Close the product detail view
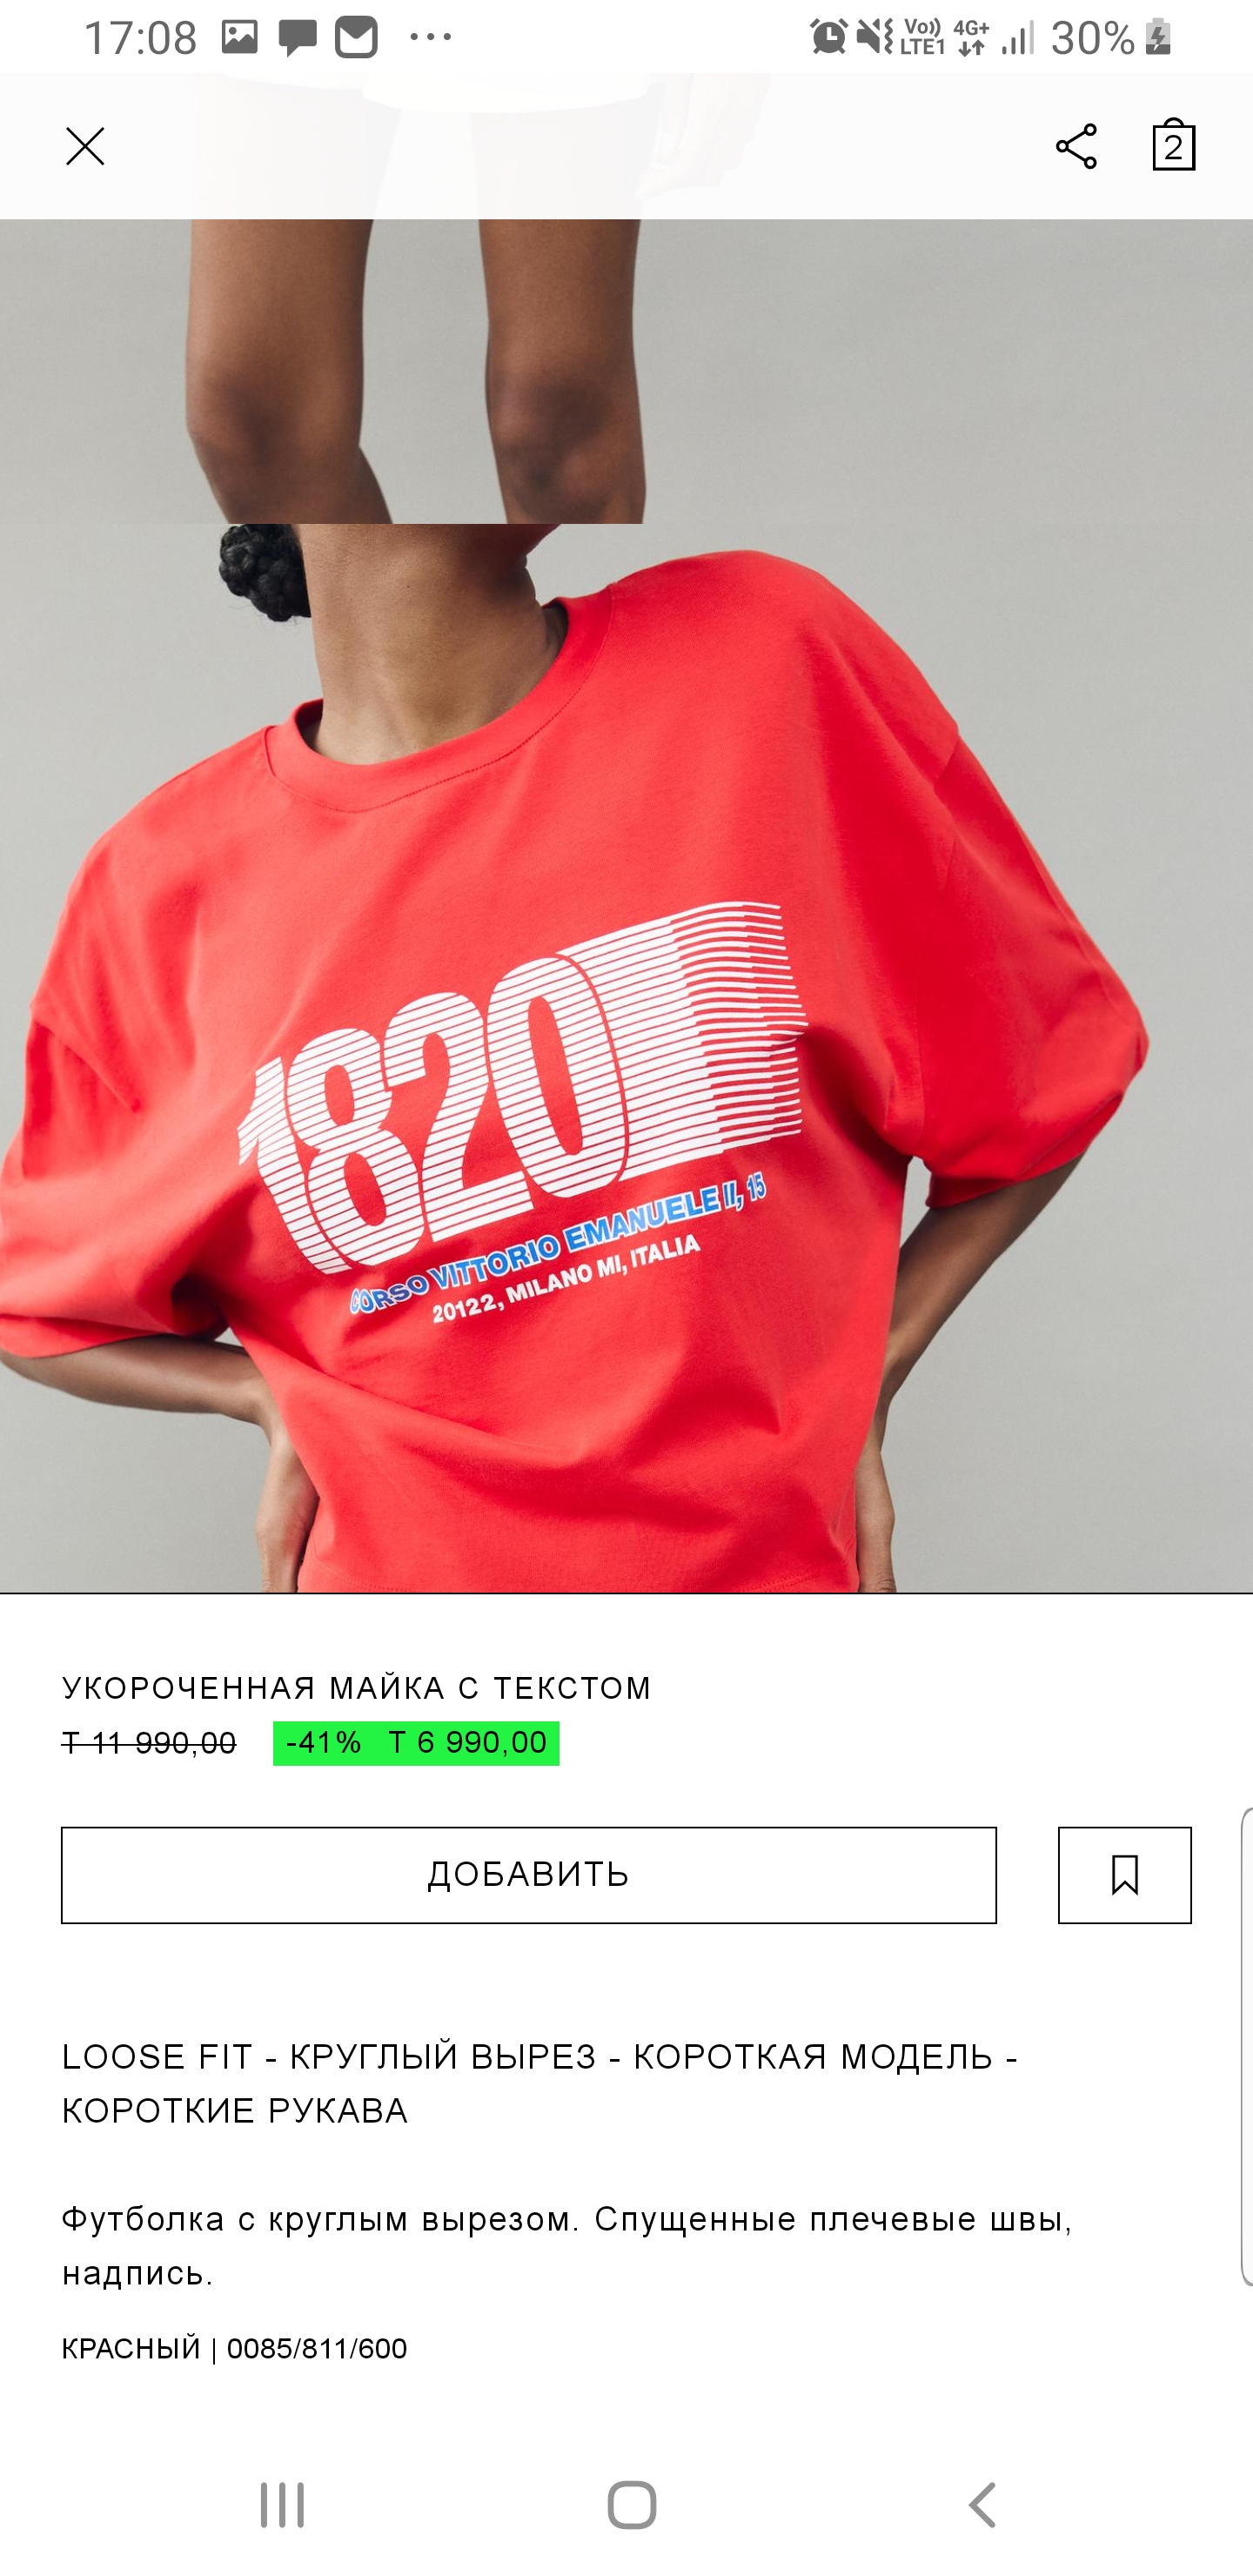Screen dimensions: 1253x2576 [85, 146]
